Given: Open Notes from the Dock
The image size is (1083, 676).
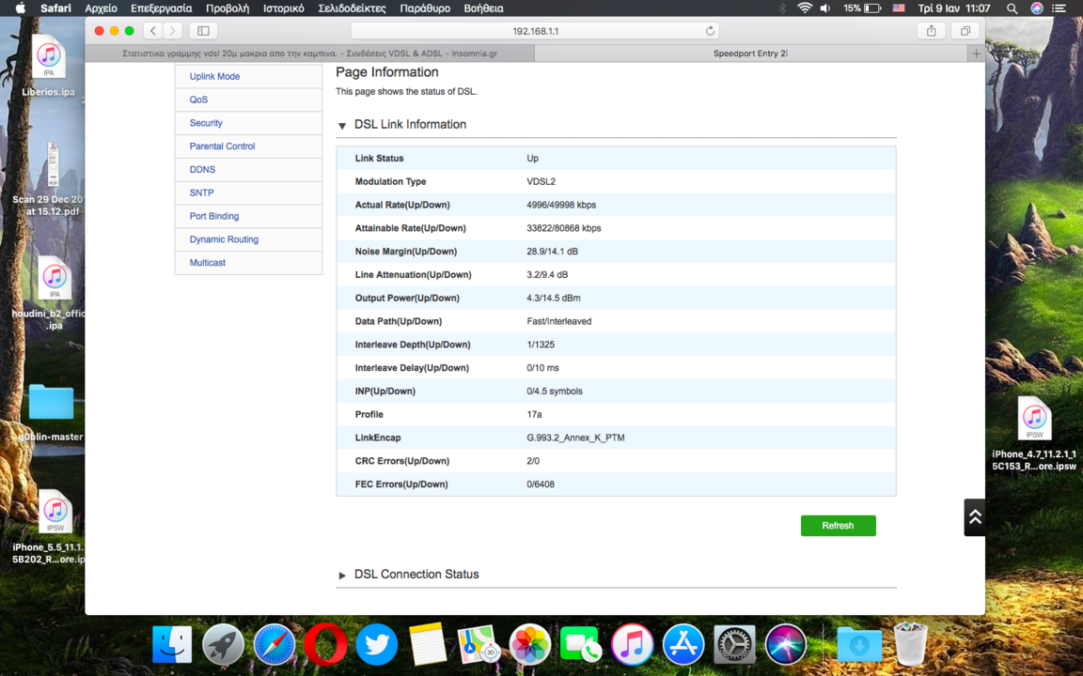Looking at the screenshot, I should (428, 644).
